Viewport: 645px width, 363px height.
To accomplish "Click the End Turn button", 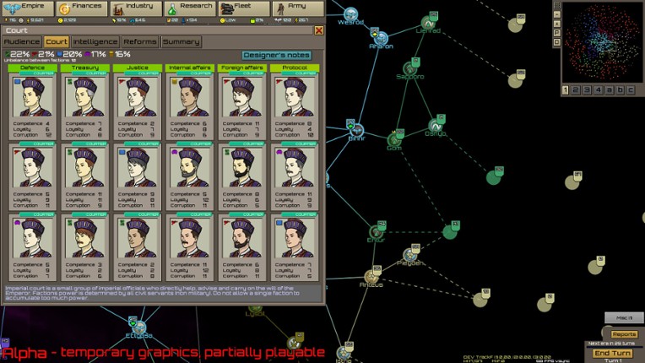I will [614, 353].
